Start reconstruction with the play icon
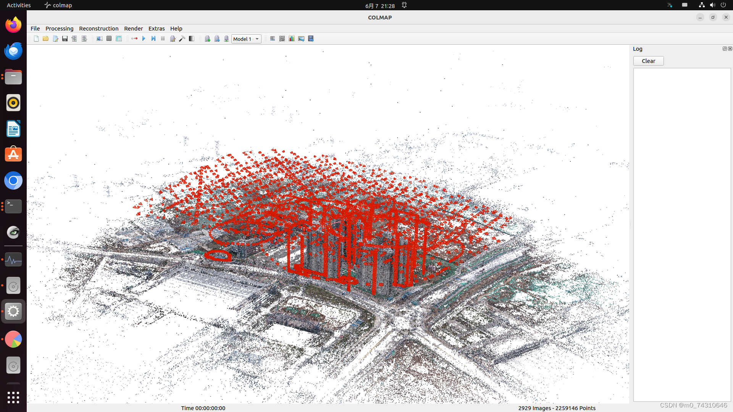Image resolution: width=733 pixels, height=412 pixels. (144, 39)
